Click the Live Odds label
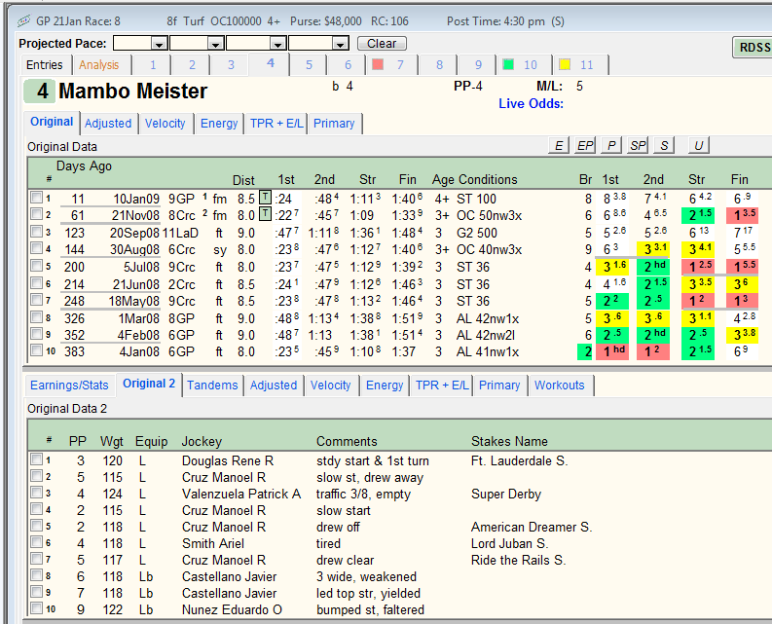Screen dimensions: 772x624 [x=531, y=104]
